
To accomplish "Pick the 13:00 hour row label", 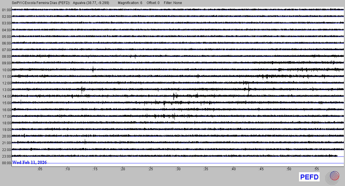I will coord(6,90).
